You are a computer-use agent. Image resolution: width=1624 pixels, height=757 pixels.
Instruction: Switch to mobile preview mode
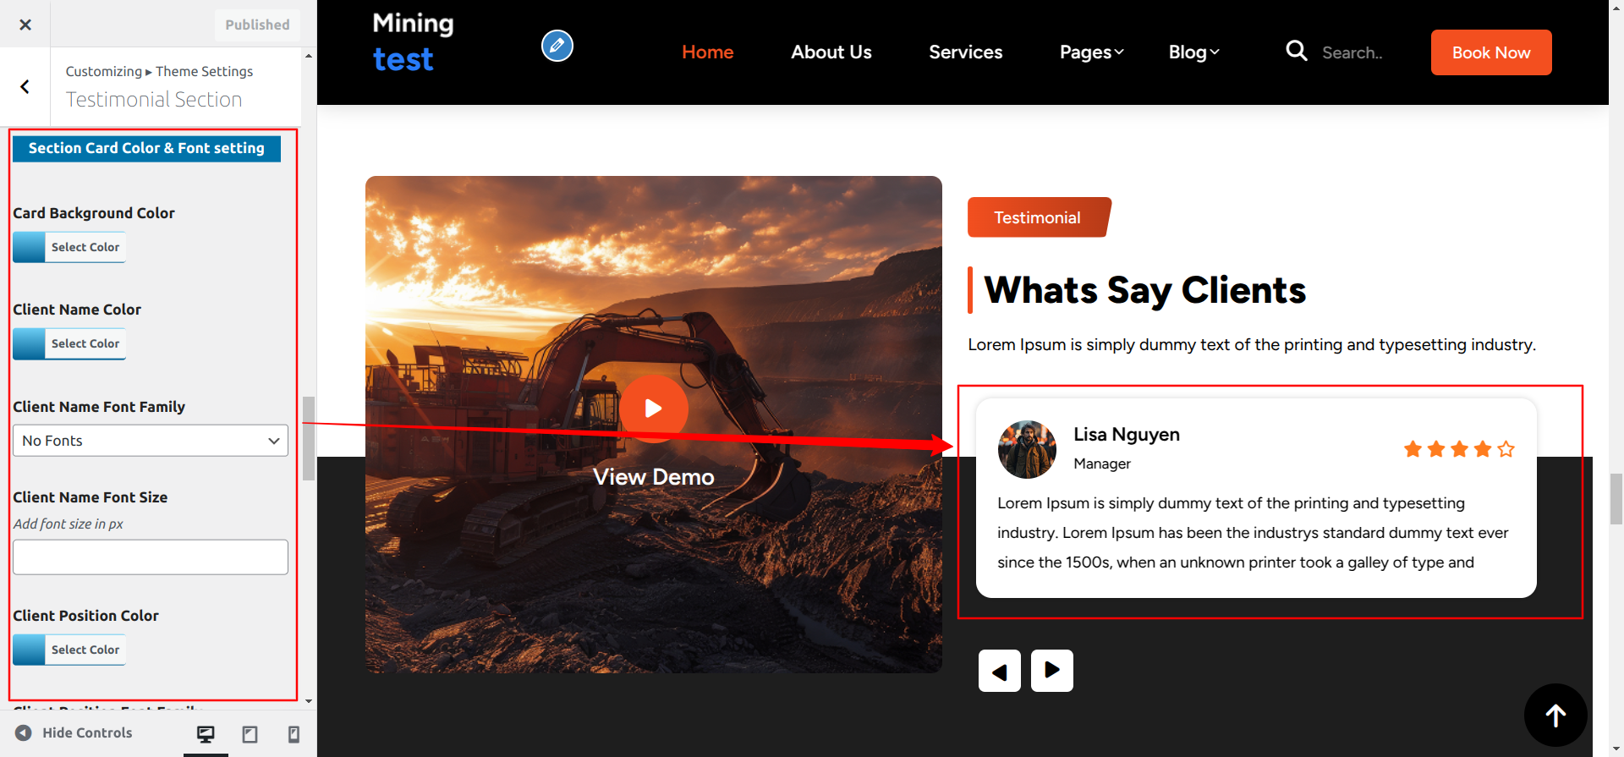294,733
